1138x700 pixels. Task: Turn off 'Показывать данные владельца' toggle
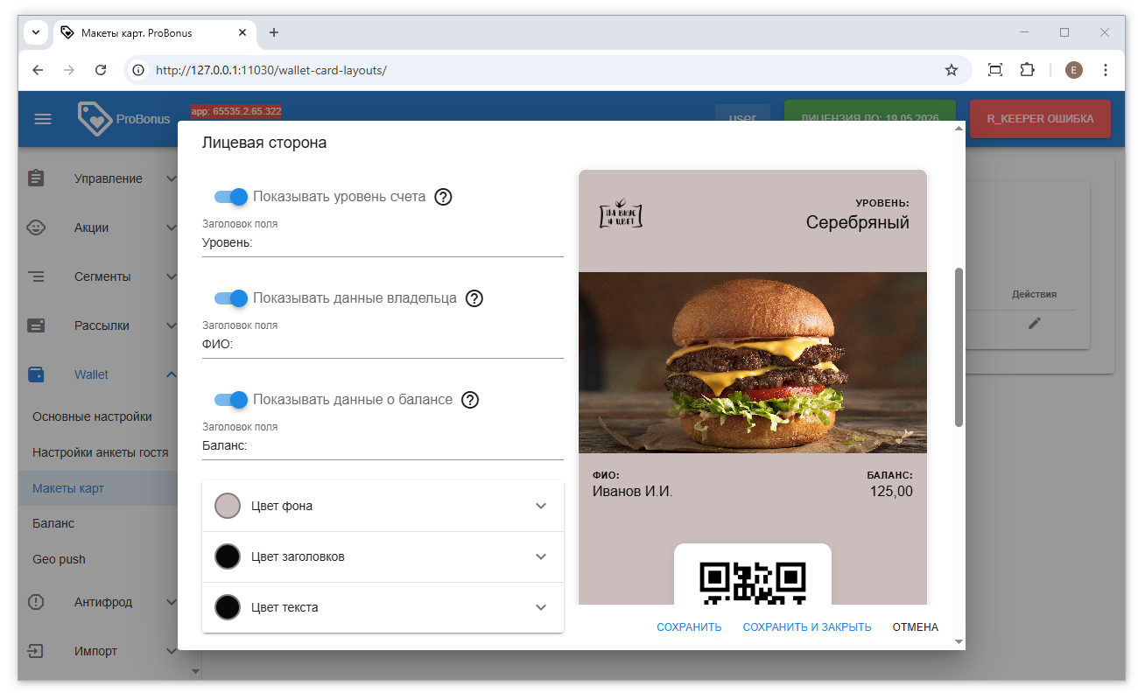(x=232, y=298)
